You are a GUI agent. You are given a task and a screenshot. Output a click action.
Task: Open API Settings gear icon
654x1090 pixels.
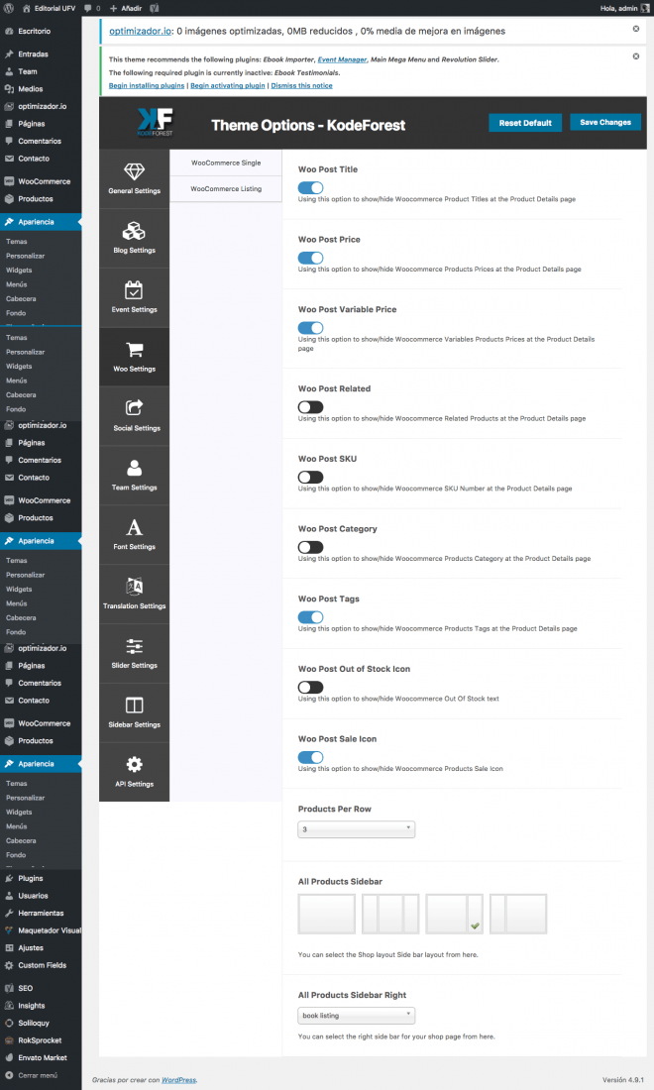point(134,765)
